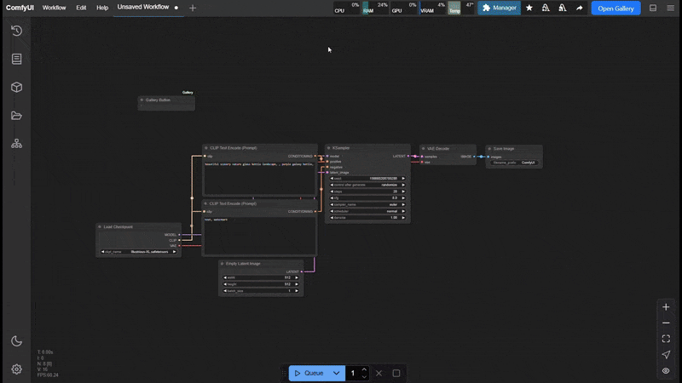Open scheduler dropdown in KSampler

(x=367, y=211)
